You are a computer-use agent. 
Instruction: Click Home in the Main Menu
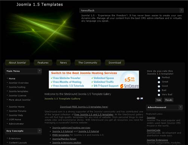click(12, 79)
